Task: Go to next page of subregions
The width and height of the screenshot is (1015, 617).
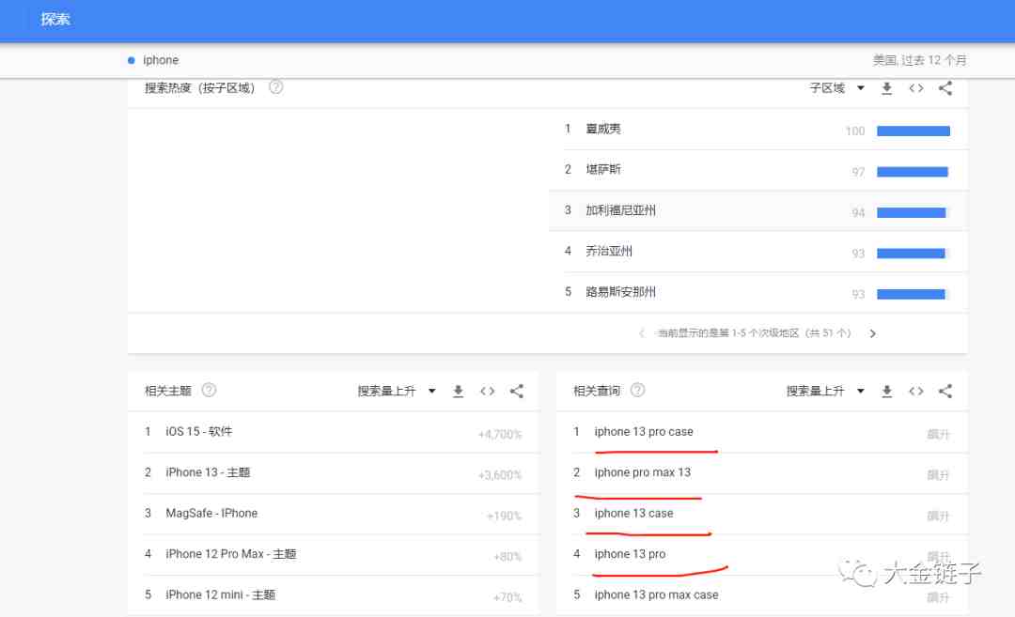Action: [872, 333]
